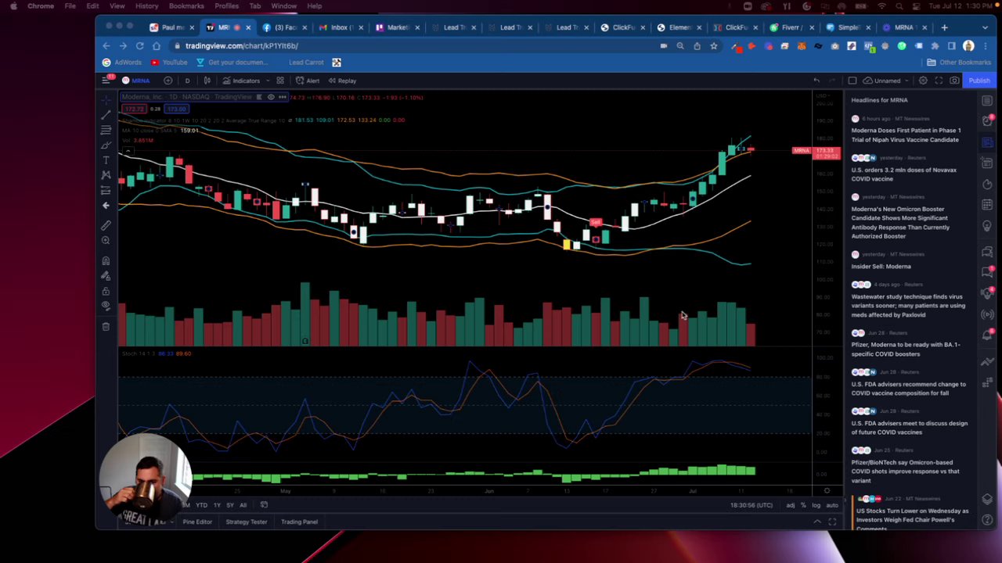This screenshot has height=563, width=1002.
Task: Open headline about Novavax COVID vaccine doses
Action: tap(904, 174)
